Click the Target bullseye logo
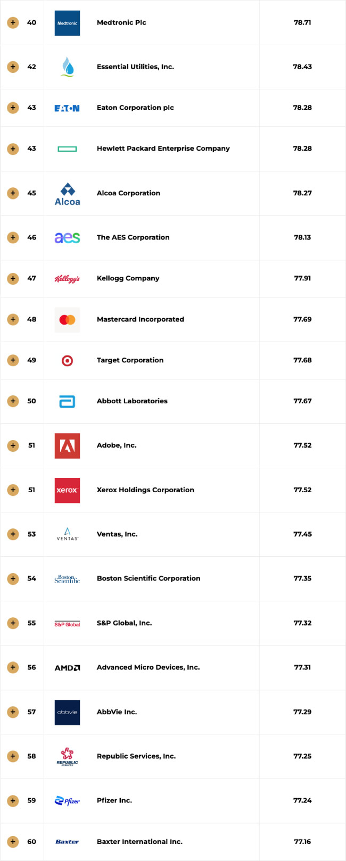346x861 pixels. (x=67, y=361)
